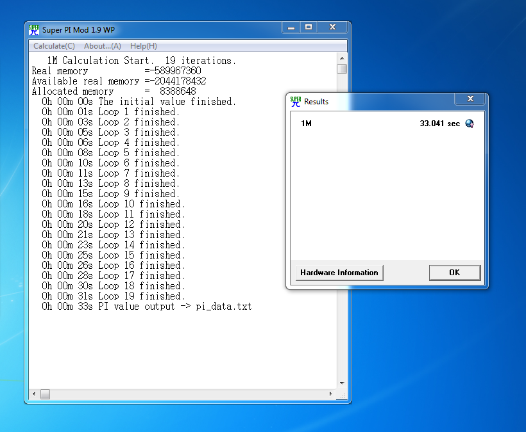Select the 1M result label
This screenshot has height=432, width=526.
(x=306, y=124)
